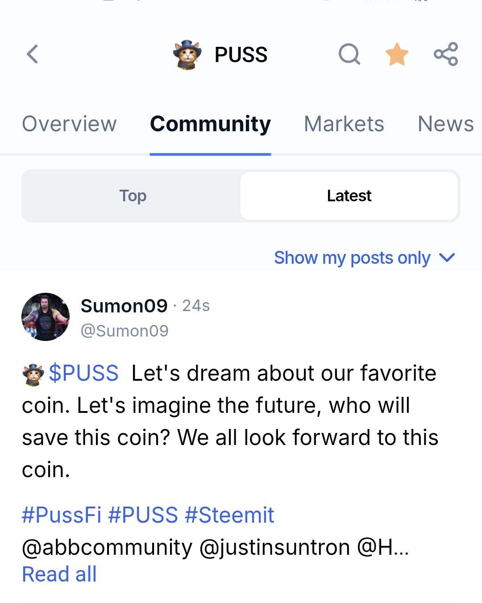Select the Latest posts toggle
Screen dimensions: 482x603
pos(349,195)
